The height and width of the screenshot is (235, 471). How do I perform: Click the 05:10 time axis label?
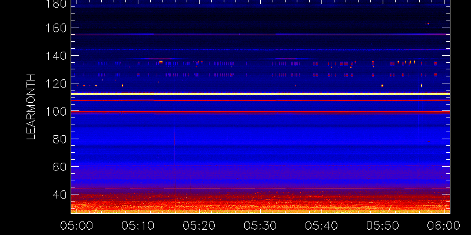(x=138, y=226)
